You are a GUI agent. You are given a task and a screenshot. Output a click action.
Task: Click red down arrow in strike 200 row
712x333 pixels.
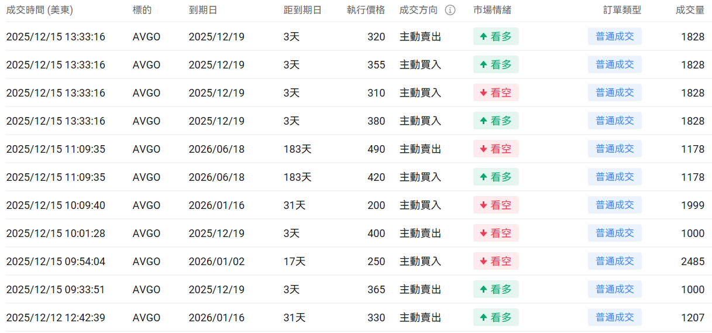coord(483,205)
